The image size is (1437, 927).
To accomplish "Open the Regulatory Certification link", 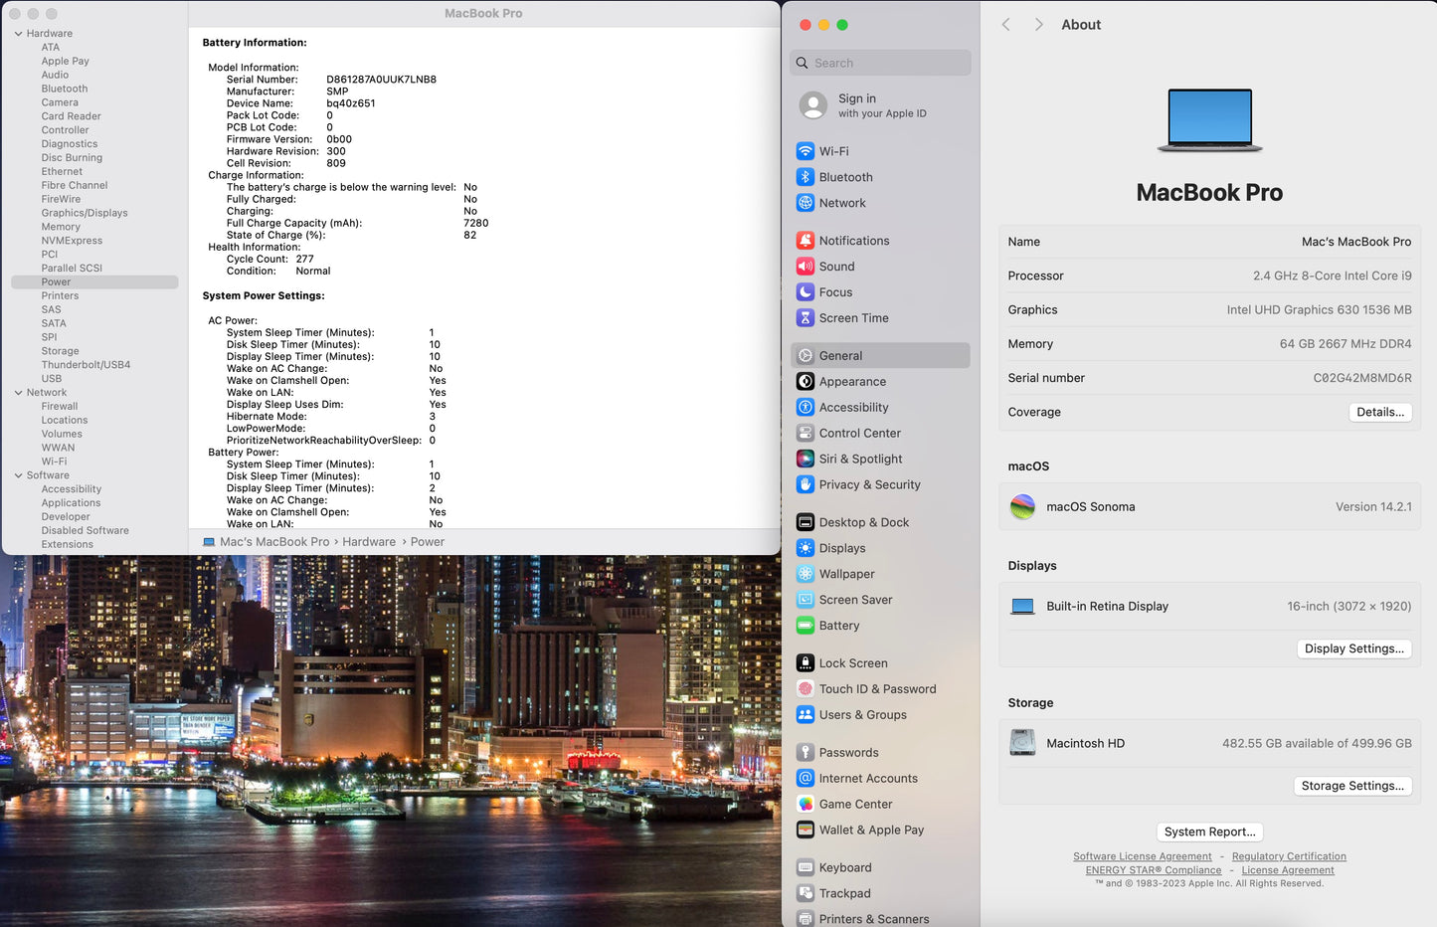I will coord(1289,856).
